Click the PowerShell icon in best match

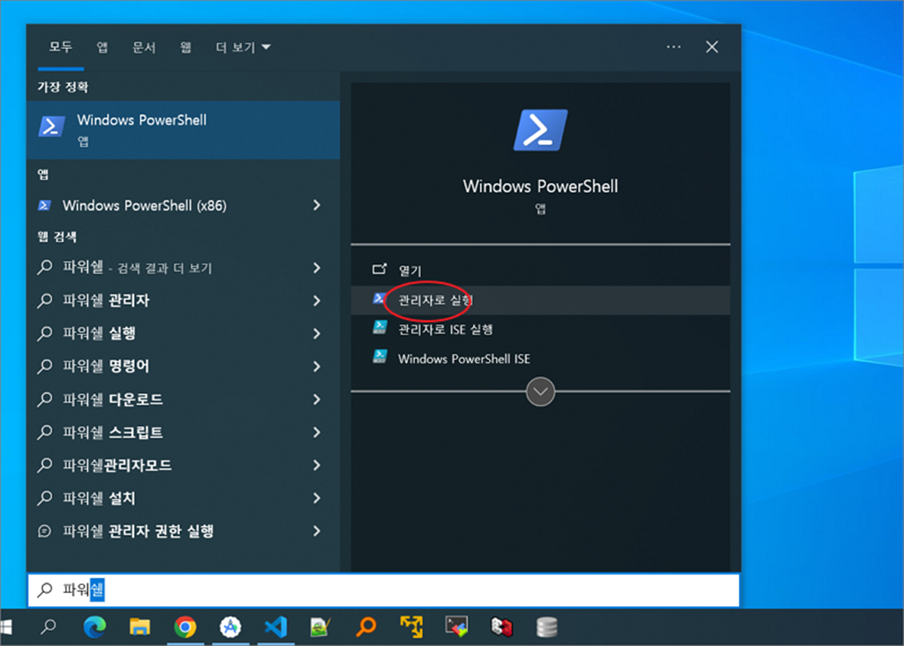tap(51, 126)
